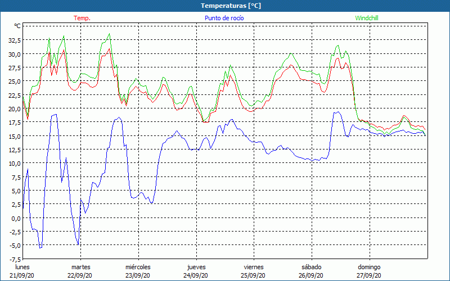The width and height of the screenshot is (450, 281).
Task: Click the '20,0' y-axis value
Action: (15, 109)
